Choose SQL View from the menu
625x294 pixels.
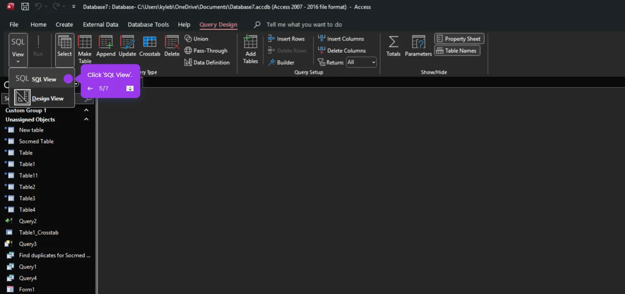click(x=44, y=79)
